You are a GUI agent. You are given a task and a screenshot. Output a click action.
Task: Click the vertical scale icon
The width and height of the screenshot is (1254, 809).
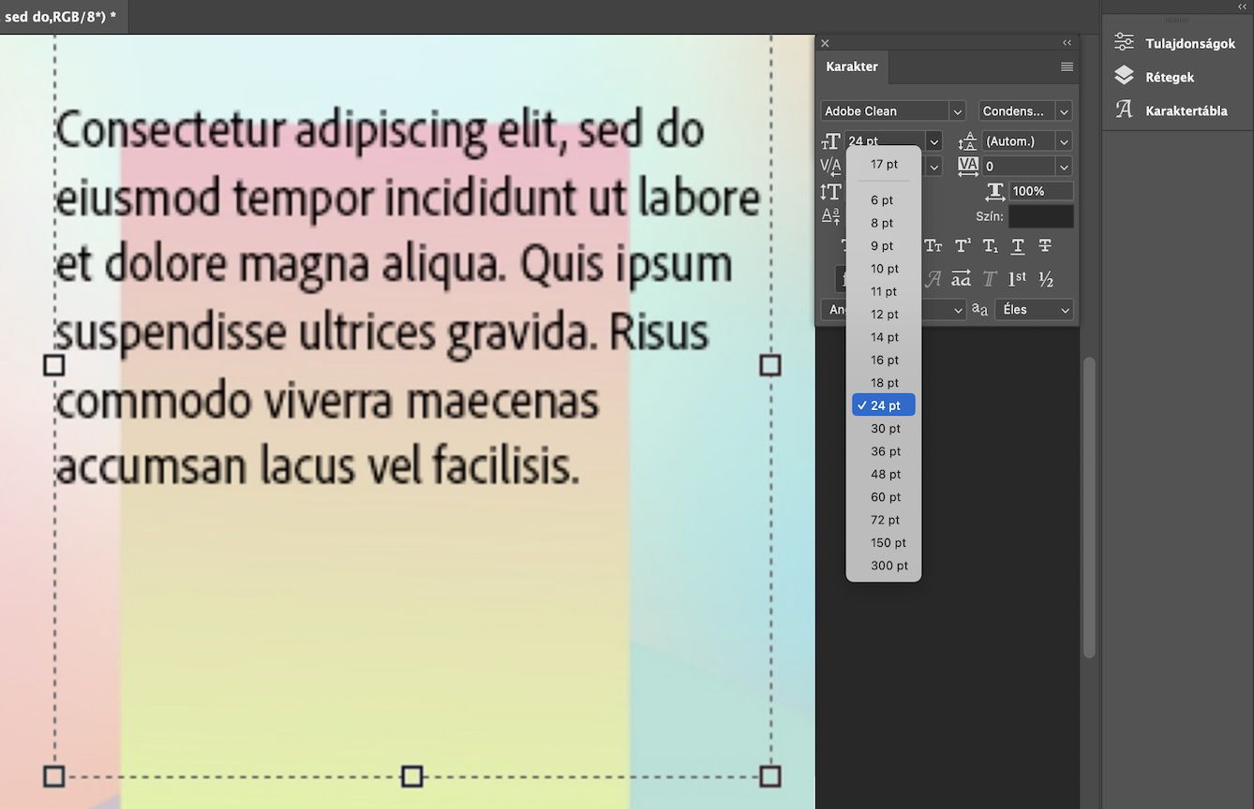click(x=830, y=191)
